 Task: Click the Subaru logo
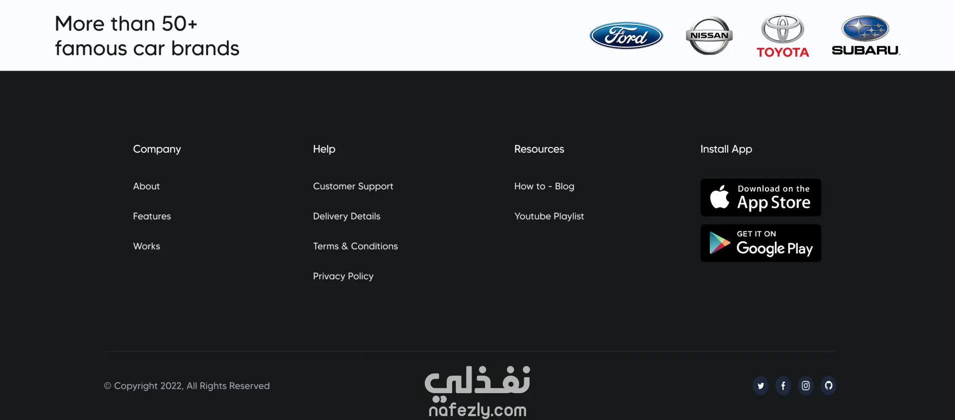click(866, 35)
